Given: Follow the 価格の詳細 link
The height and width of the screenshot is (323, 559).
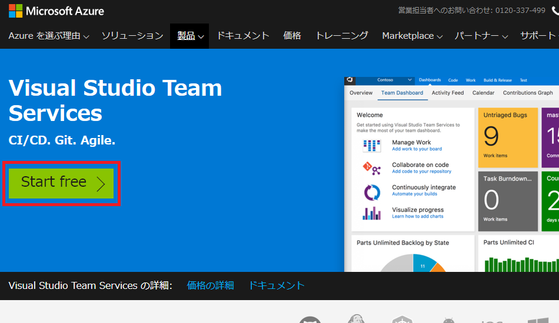Looking at the screenshot, I should pos(210,285).
